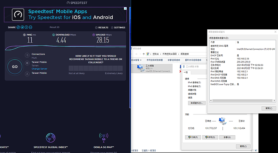278x153 pixels.
Task: Click left arrow of details horizontal scrollbar
Action: 211,101
